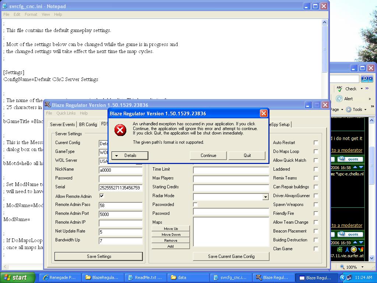377x283 pixels.
Task: Open the Tools gear menu in browser
Action: tap(356, 109)
